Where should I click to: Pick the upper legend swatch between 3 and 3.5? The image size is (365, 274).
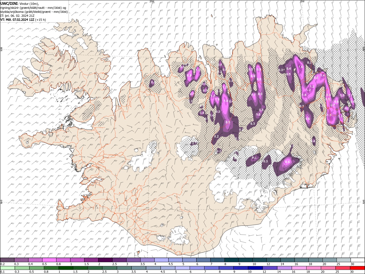point(133,260)
